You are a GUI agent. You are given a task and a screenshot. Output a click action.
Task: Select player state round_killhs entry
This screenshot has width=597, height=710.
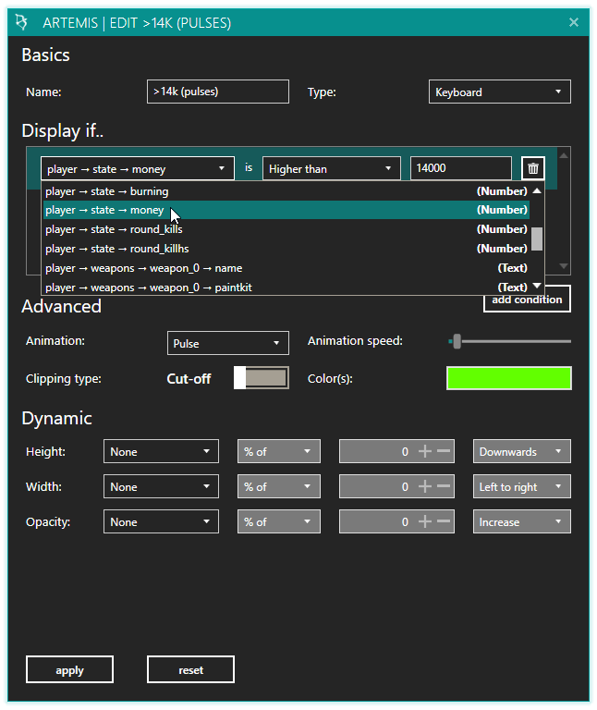[286, 249]
